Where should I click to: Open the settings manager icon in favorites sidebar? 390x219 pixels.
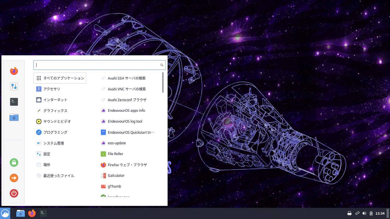[14, 86]
